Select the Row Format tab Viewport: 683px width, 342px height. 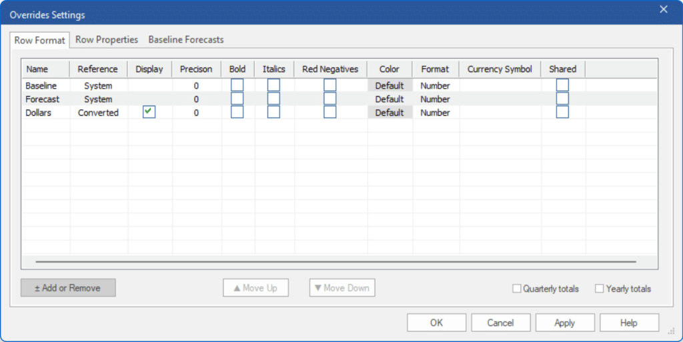click(40, 41)
